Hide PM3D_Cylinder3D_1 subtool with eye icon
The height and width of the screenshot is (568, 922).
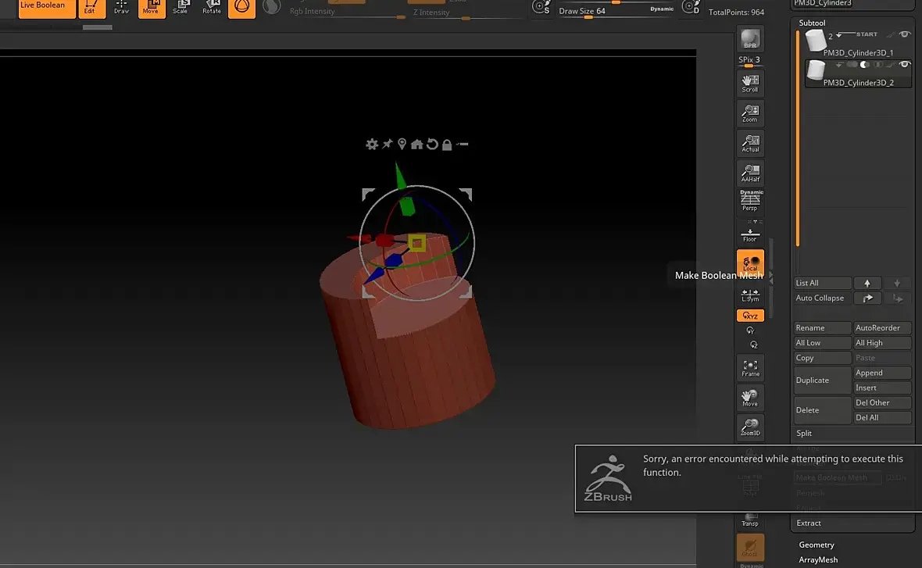905,34
